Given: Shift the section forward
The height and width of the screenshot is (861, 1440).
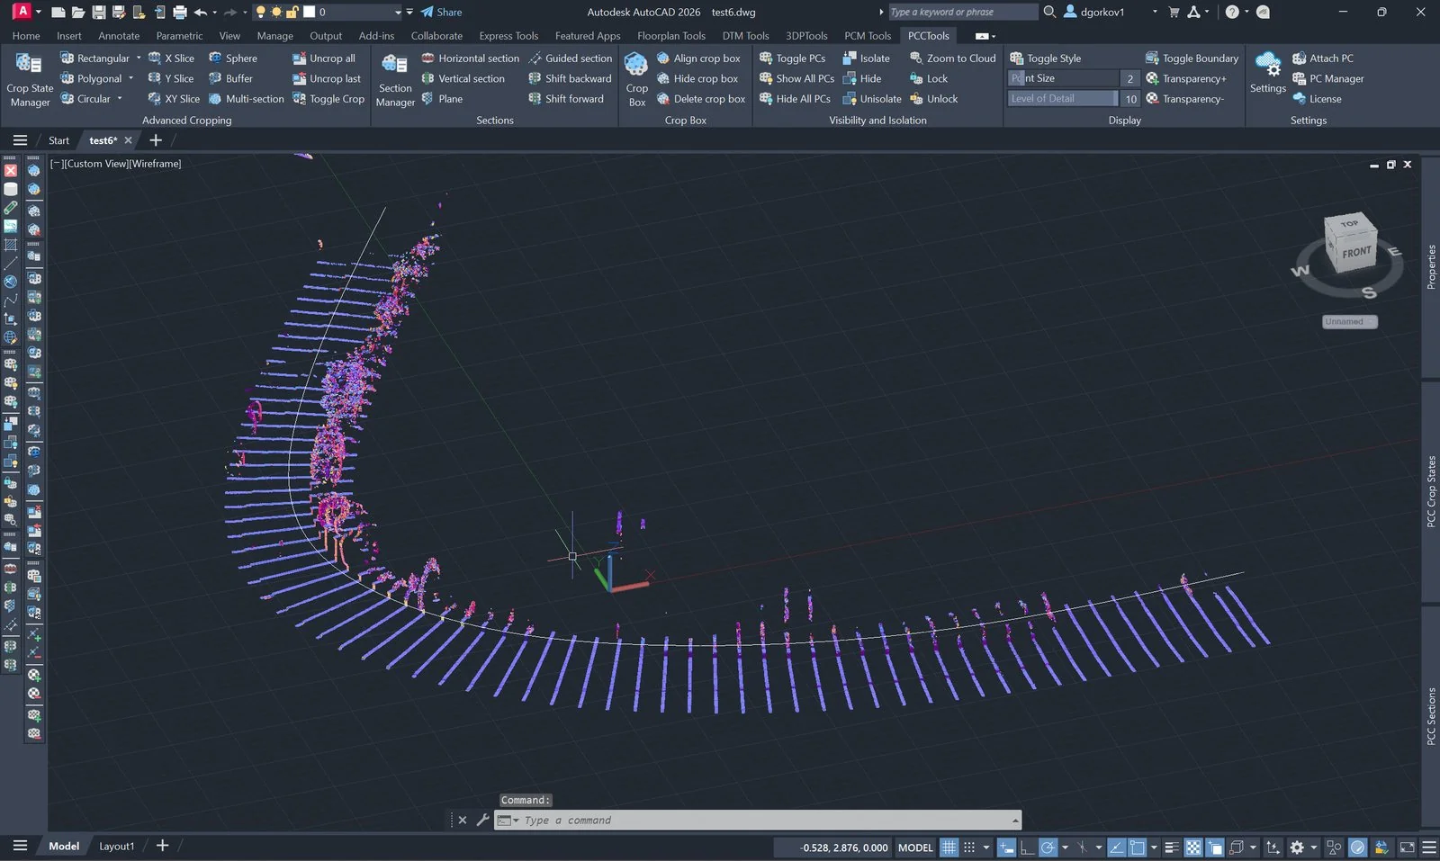Looking at the screenshot, I should (x=566, y=99).
